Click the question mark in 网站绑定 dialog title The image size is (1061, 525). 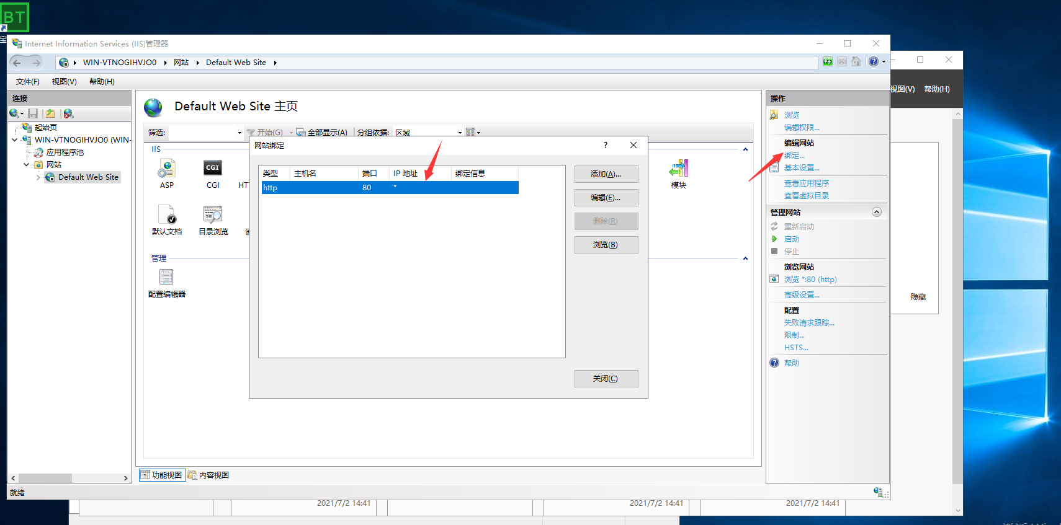pos(606,145)
